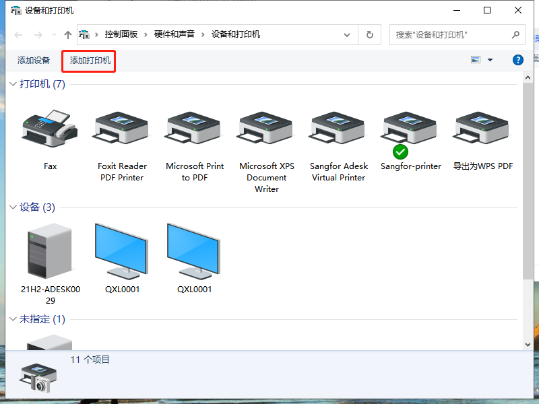Go back with the left arrow
This screenshot has height=404, width=539.
(x=18, y=35)
